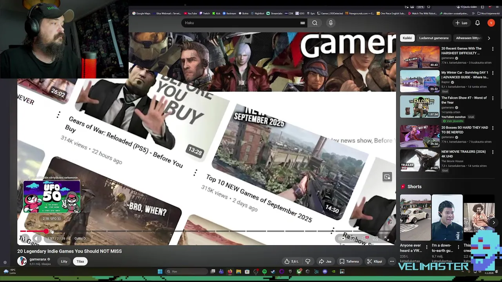Start voice search with microphone icon
The height and width of the screenshot is (282, 502).
pos(331,23)
